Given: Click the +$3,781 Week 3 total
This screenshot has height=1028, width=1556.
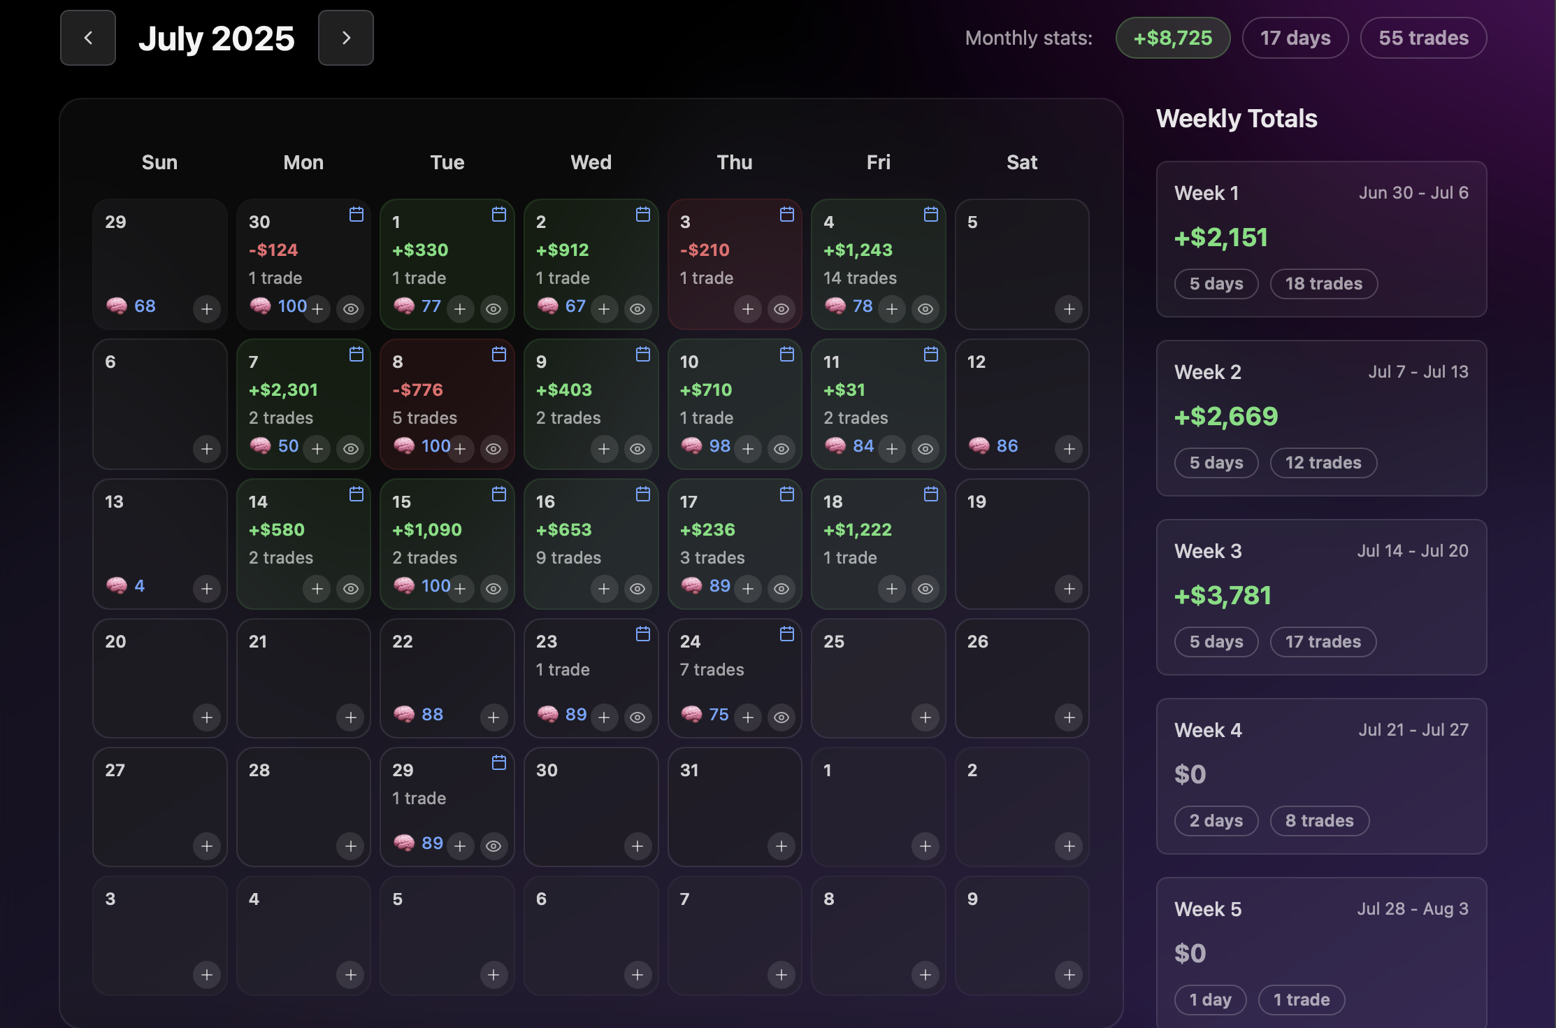Looking at the screenshot, I should click(x=1223, y=595).
